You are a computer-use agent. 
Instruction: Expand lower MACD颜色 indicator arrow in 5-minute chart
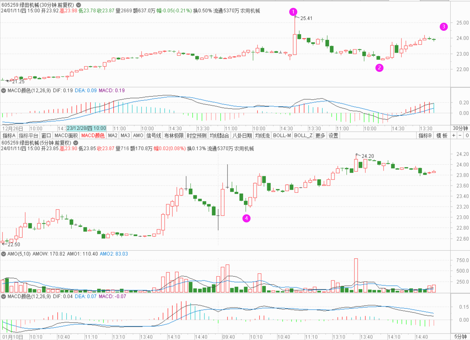tap(4, 296)
